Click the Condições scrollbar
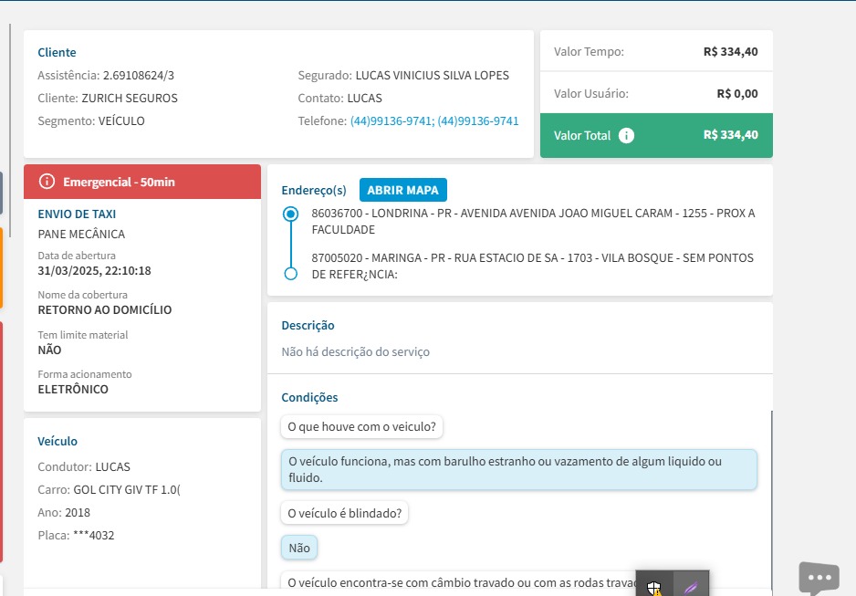Screen dimensions: 856x596 [x=771, y=499]
